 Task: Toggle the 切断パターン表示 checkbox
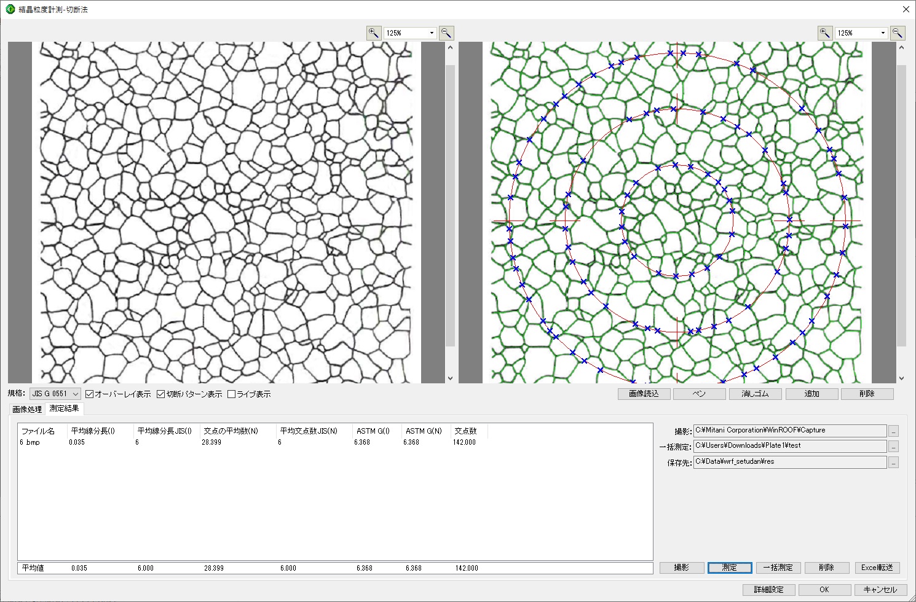161,394
